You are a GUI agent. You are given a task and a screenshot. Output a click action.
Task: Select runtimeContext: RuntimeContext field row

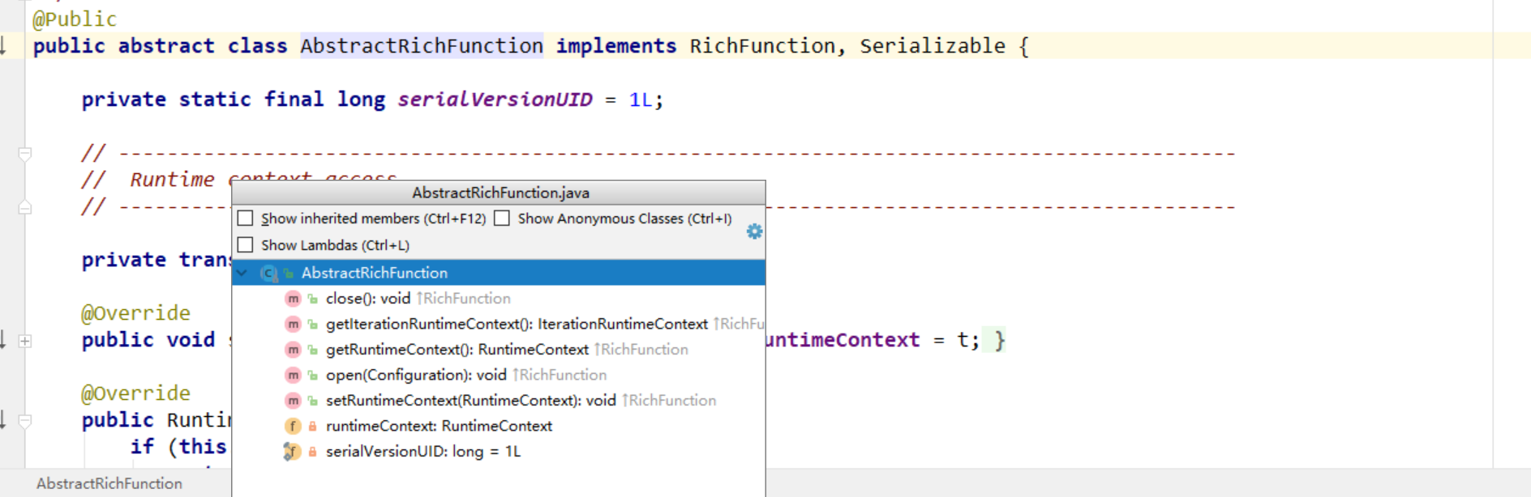coord(498,426)
